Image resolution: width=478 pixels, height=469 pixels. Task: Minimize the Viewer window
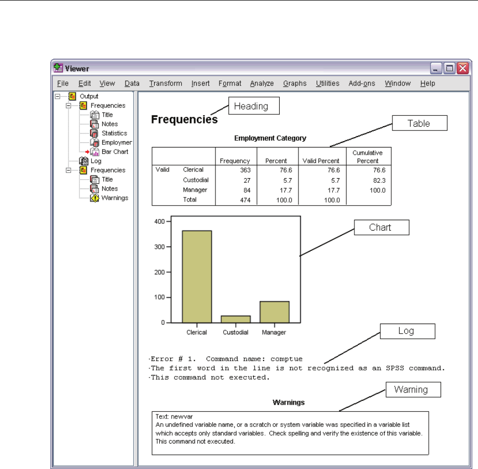tap(436, 68)
